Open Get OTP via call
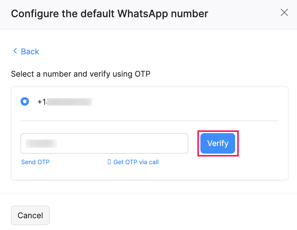 136,162
